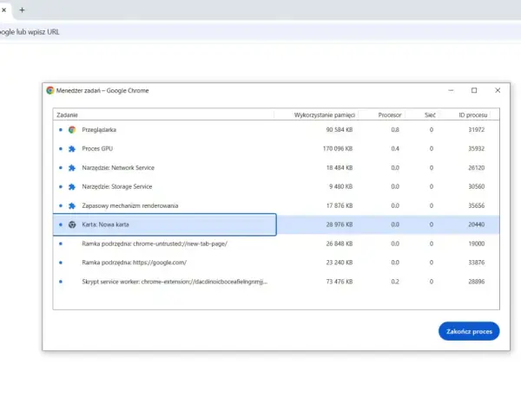This screenshot has width=521, height=416.
Task: Sort by the ID procesu column header
Action: pyautogui.click(x=465, y=114)
